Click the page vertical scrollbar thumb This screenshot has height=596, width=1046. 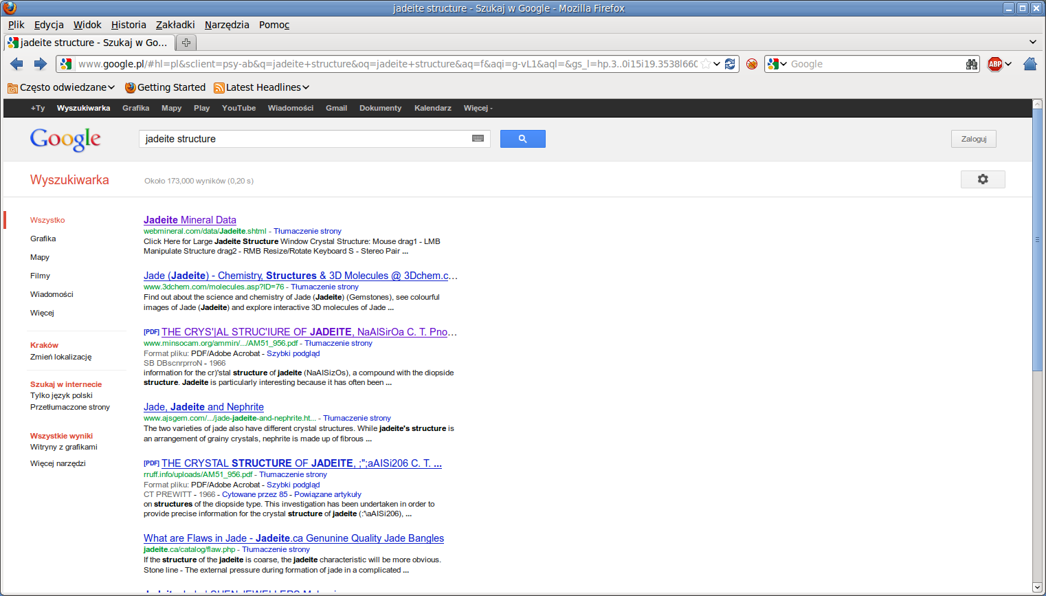point(1038,240)
